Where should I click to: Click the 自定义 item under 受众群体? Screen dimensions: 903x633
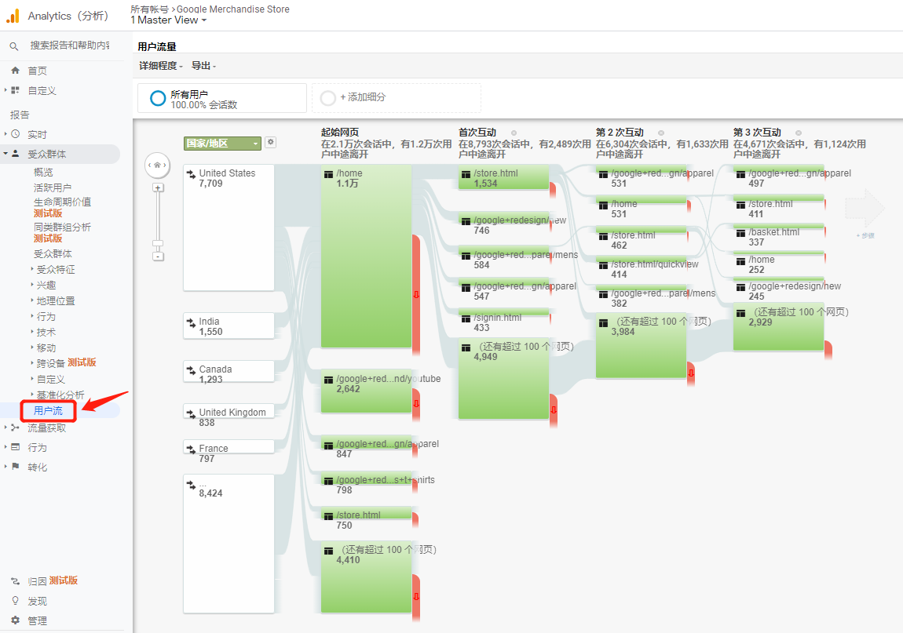tap(51, 379)
